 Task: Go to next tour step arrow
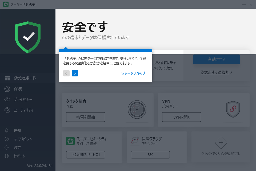[75, 73]
